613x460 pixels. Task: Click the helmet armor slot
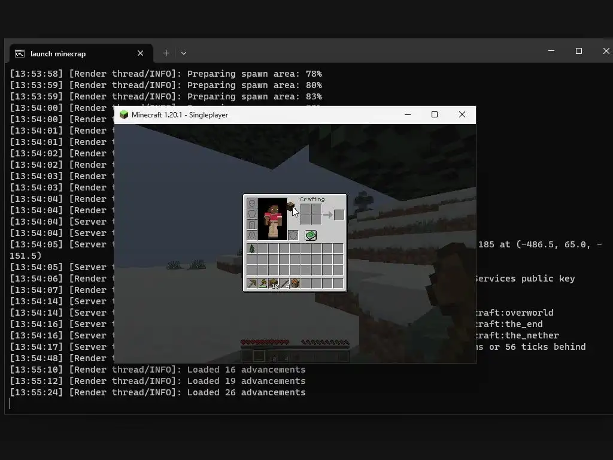click(252, 203)
